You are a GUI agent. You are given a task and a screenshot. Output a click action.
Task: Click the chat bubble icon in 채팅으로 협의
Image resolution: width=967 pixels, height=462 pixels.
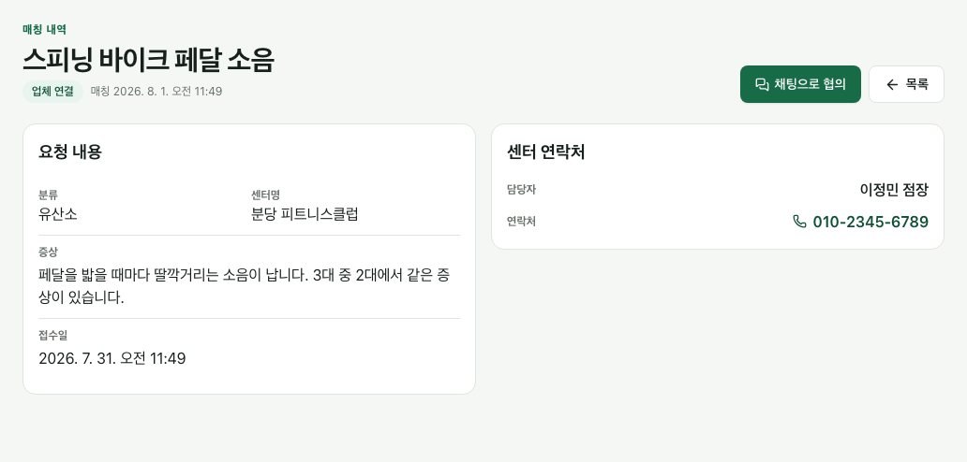click(762, 84)
